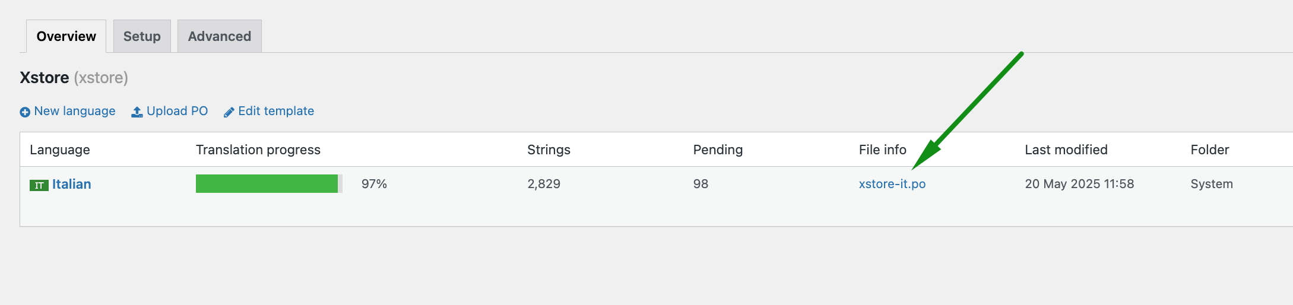1293x305 pixels.
Task: Open the Setup tab
Action: pyautogui.click(x=142, y=36)
